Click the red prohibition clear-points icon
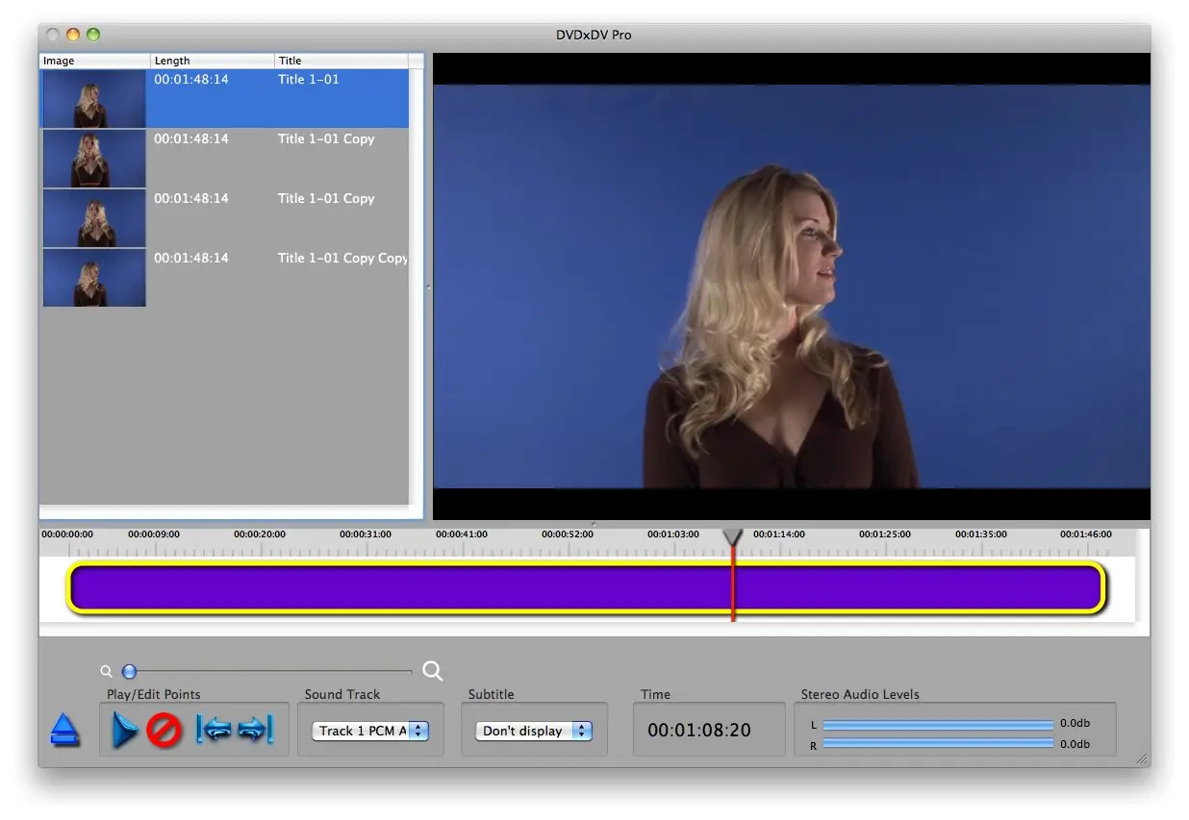This screenshot has width=1189, height=820. [x=164, y=732]
